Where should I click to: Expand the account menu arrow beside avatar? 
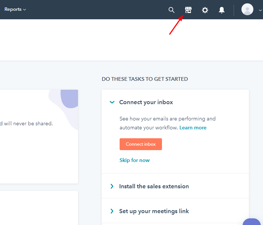[x=260, y=10]
